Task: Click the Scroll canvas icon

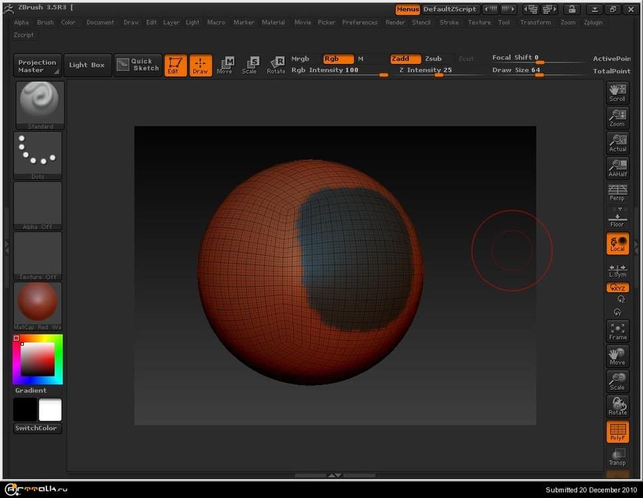Action: tap(618, 92)
